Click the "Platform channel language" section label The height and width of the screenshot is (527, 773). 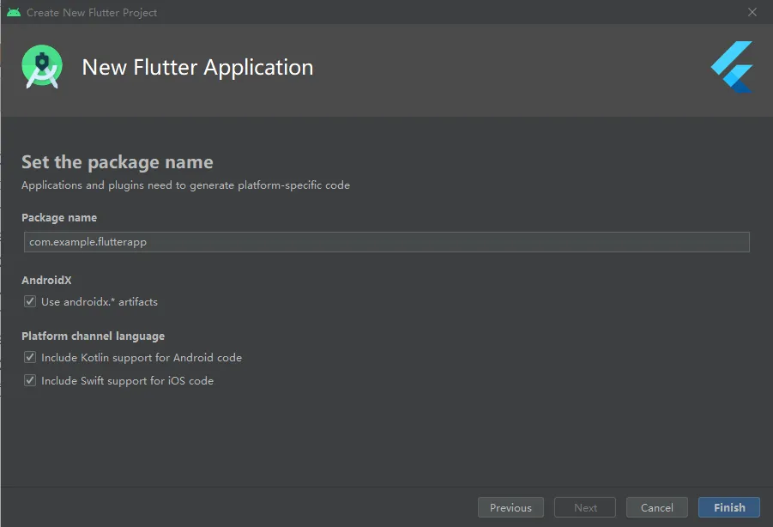tap(93, 336)
